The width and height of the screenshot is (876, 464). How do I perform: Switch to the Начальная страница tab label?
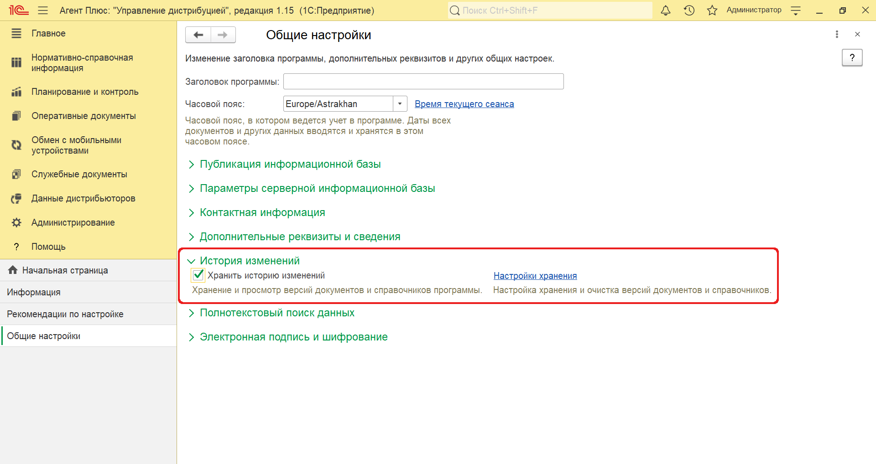pos(65,270)
